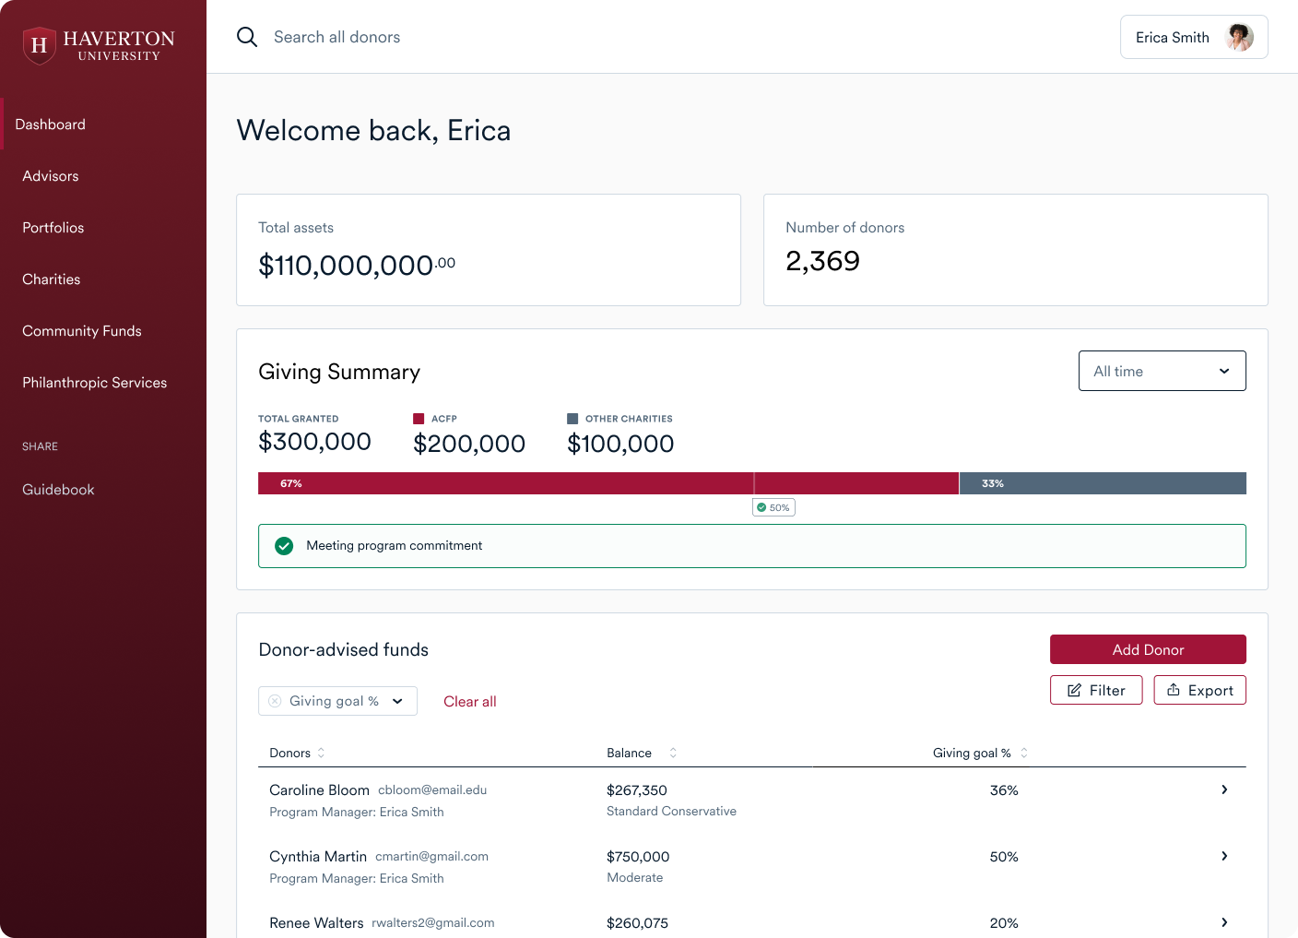The height and width of the screenshot is (938, 1298).
Task: Select the Filter icon above the donor table
Action: [x=1074, y=690]
